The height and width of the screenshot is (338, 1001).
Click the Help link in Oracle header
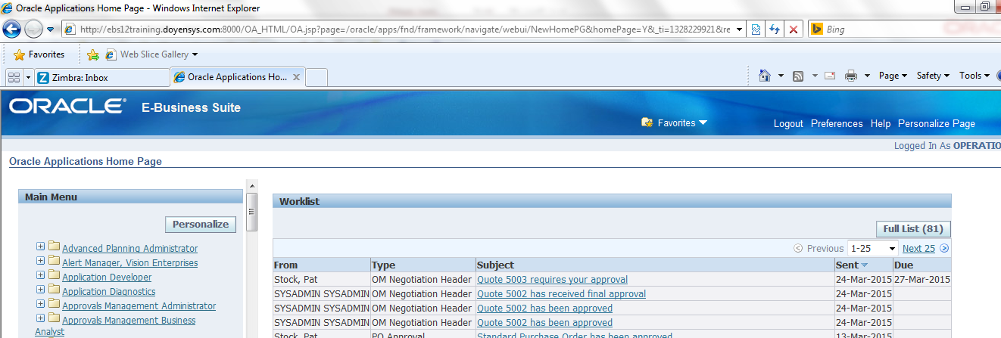pos(881,124)
